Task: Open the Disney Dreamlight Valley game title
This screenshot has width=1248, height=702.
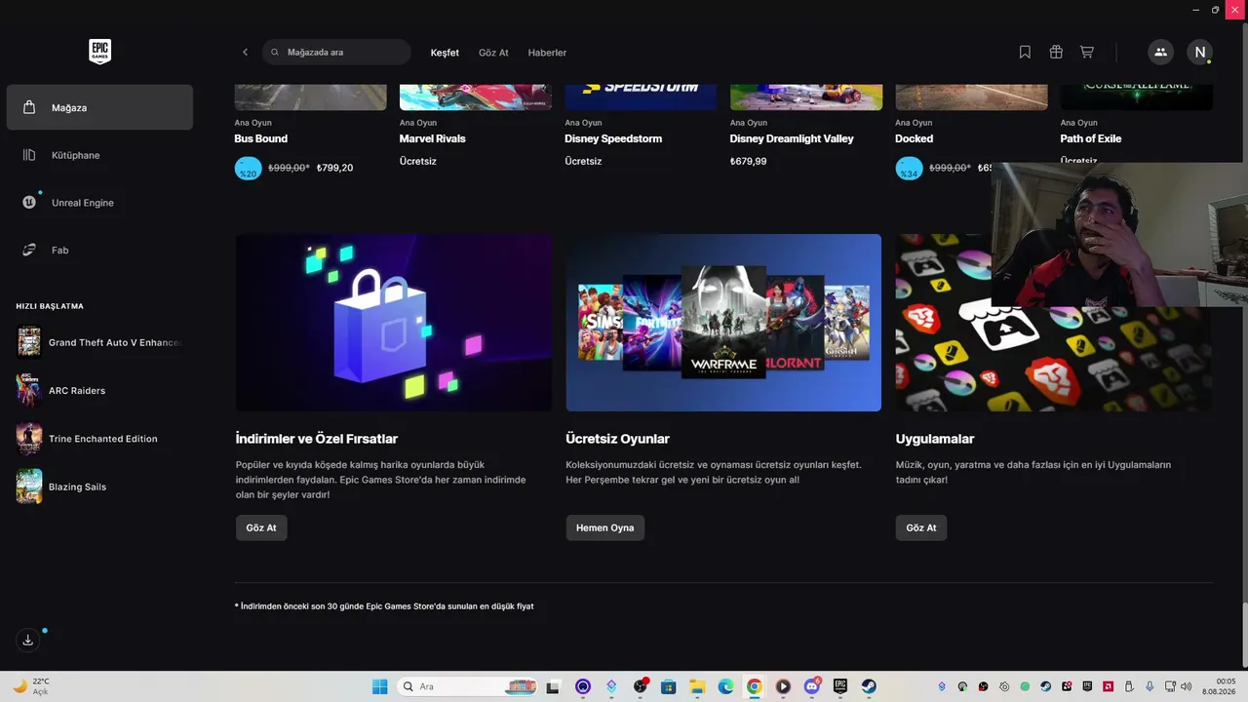Action: pos(792,138)
